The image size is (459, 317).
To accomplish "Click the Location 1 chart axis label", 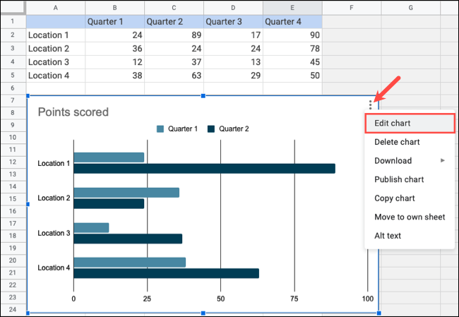I will (x=54, y=163).
